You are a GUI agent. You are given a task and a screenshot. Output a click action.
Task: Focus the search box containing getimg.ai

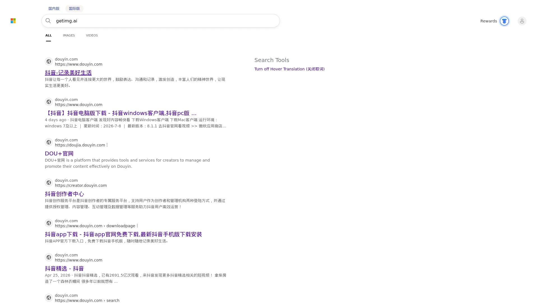tap(161, 21)
